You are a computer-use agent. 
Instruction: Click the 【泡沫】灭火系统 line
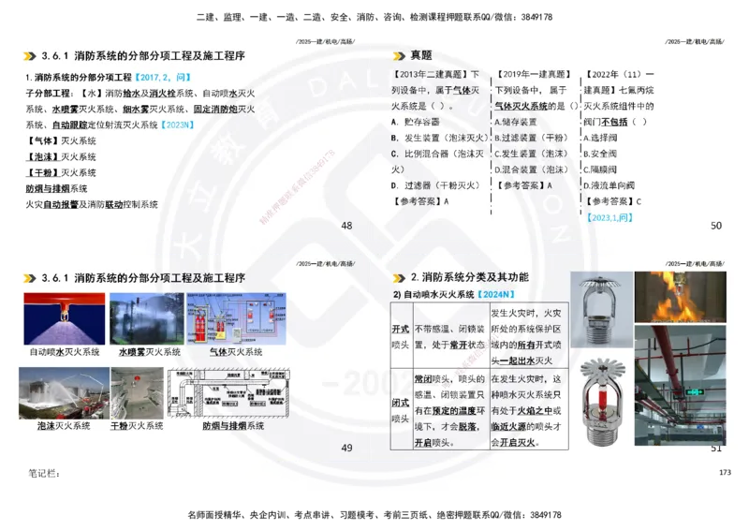click(x=61, y=157)
